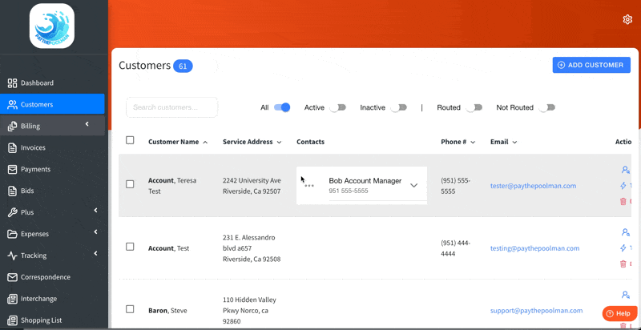
Task: Click view-customer icon for Baron, Steve
Action: point(626,295)
